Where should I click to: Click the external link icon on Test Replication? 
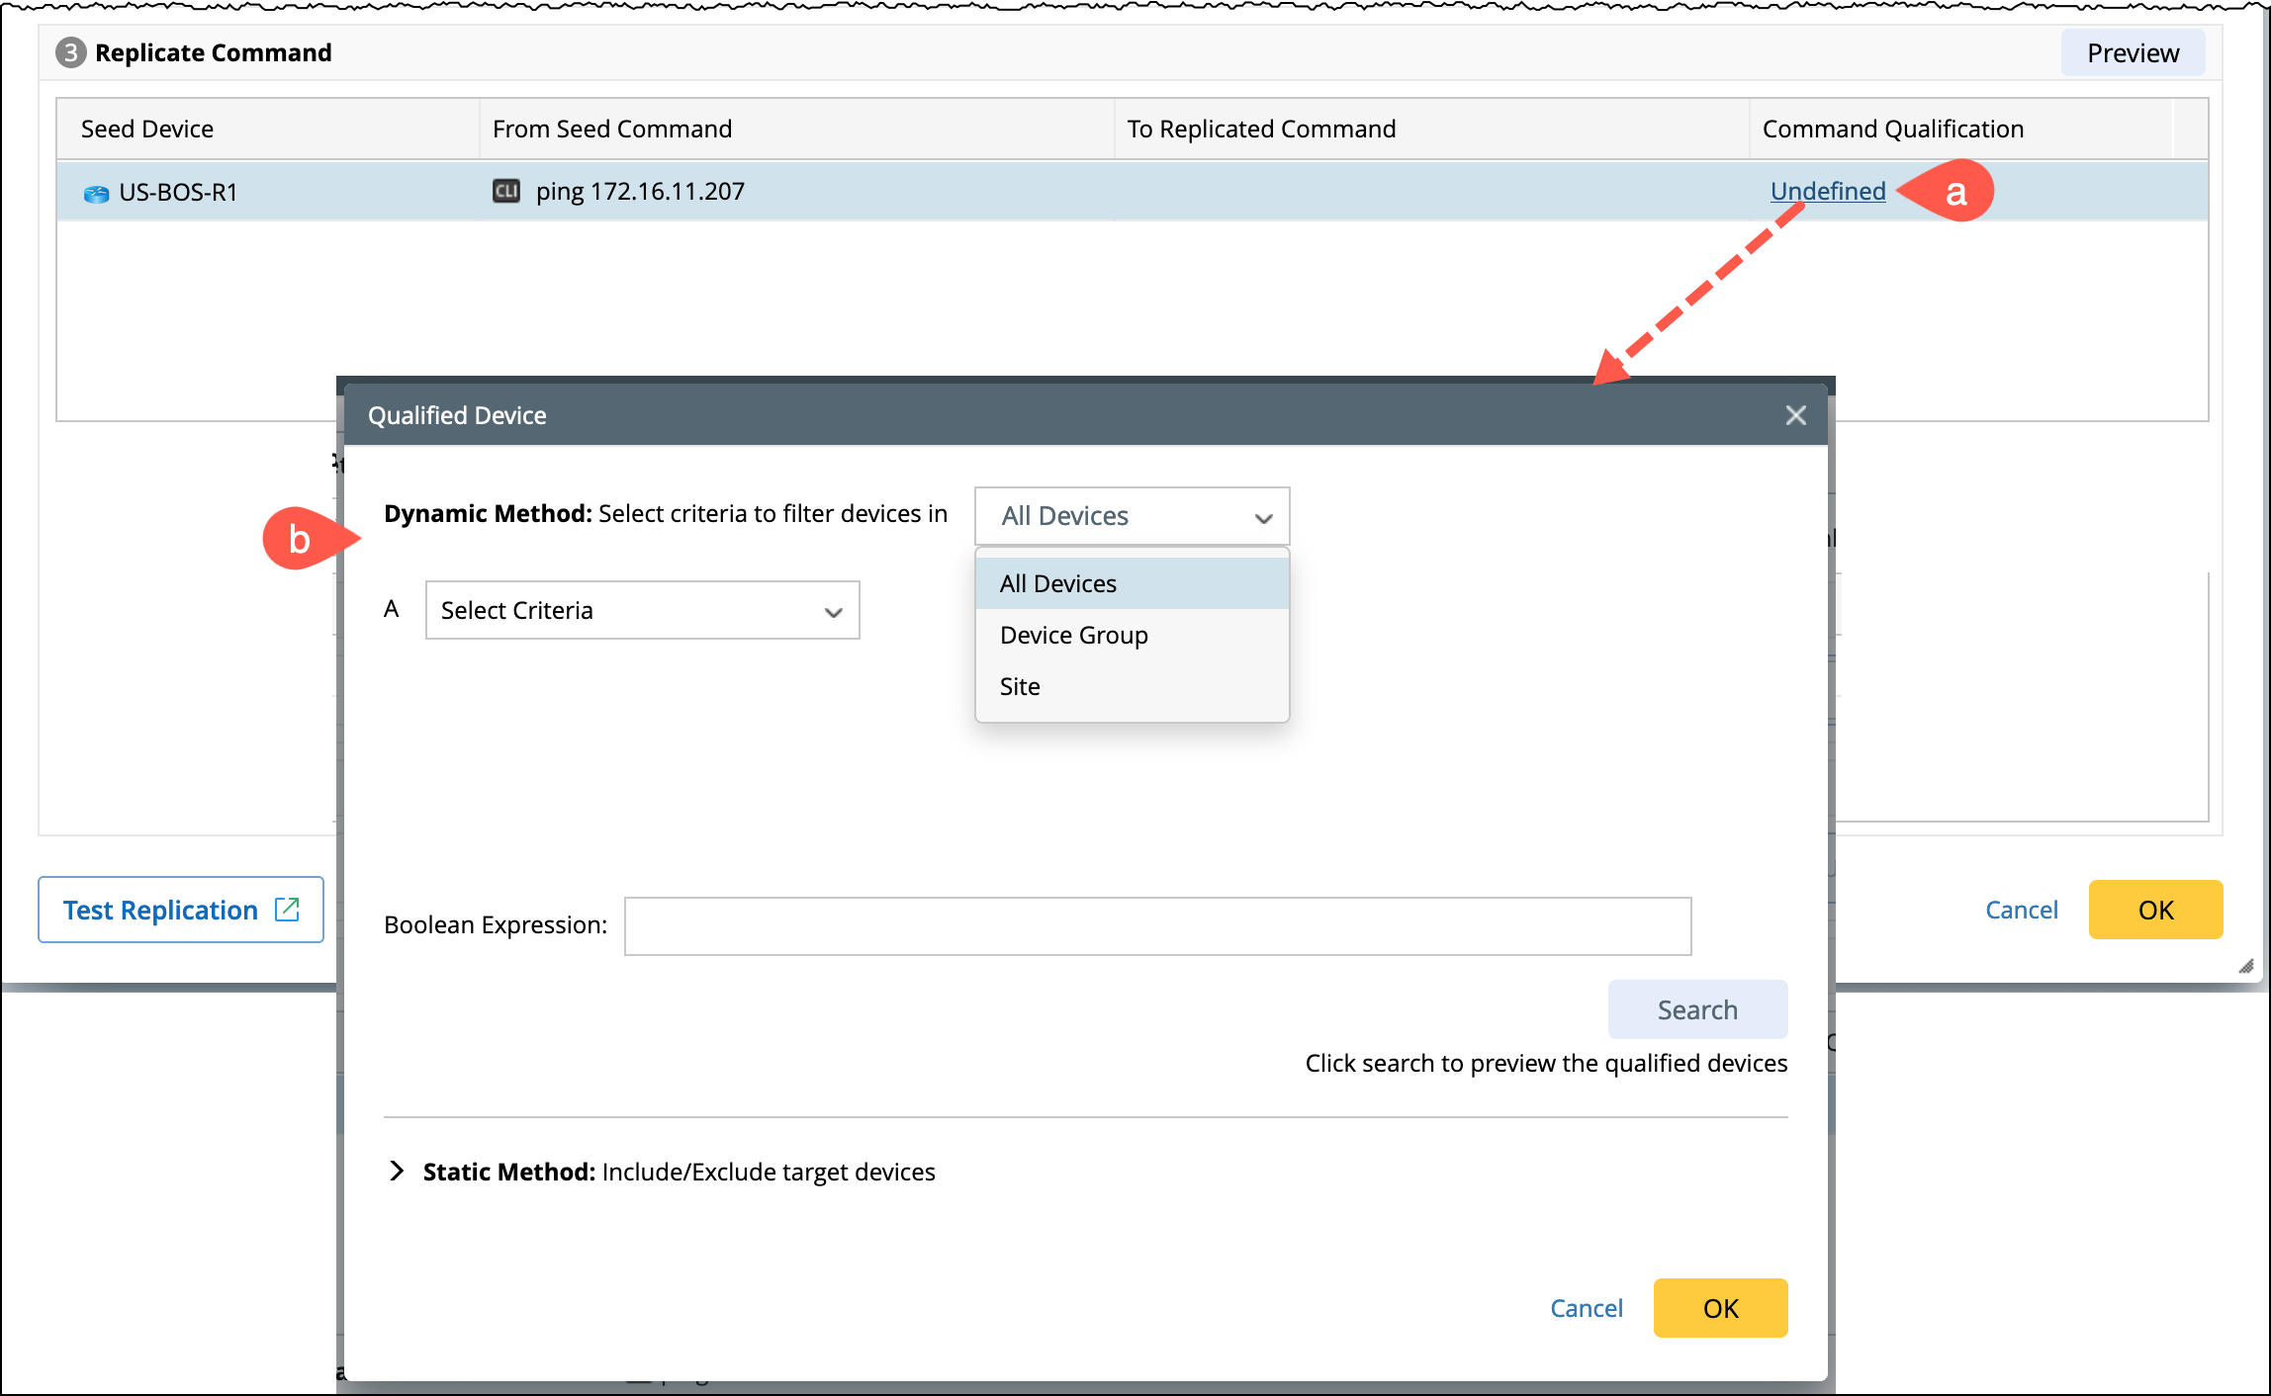(x=287, y=909)
